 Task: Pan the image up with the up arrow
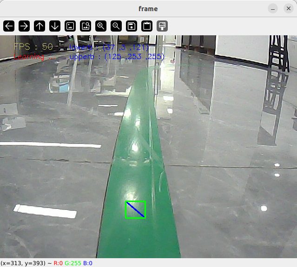point(40,26)
